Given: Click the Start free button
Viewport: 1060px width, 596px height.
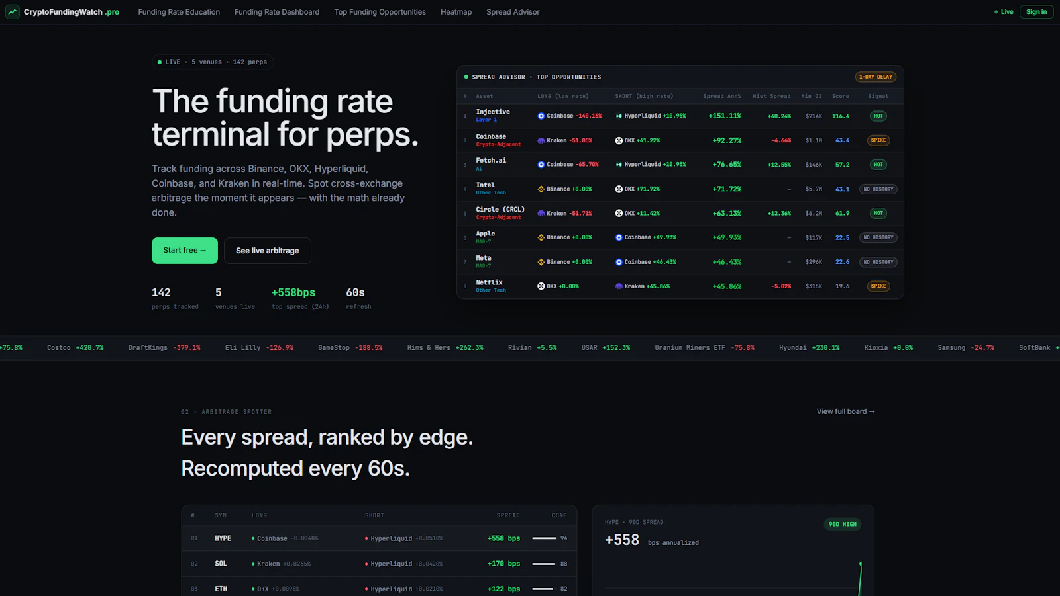Looking at the screenshot, I should (x=185, y=251).
